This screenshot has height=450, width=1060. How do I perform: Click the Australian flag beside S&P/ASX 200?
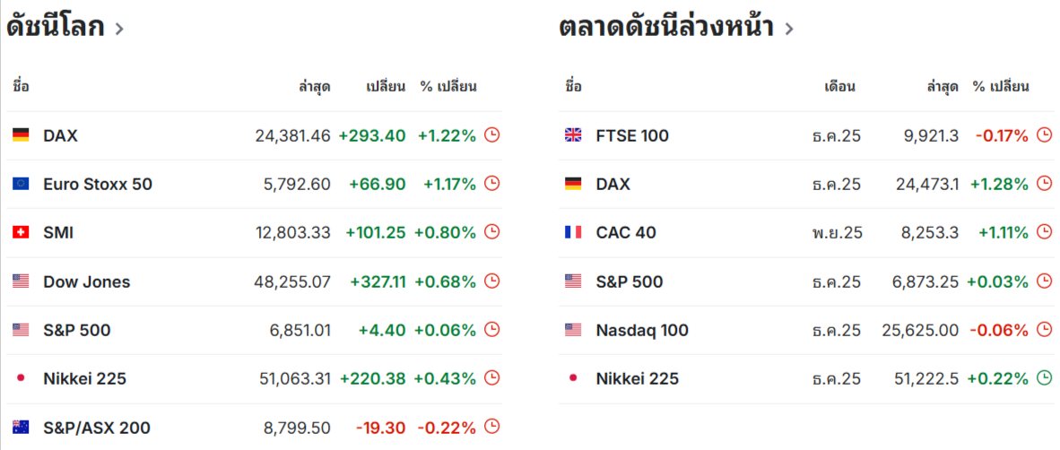pos(21,428)
